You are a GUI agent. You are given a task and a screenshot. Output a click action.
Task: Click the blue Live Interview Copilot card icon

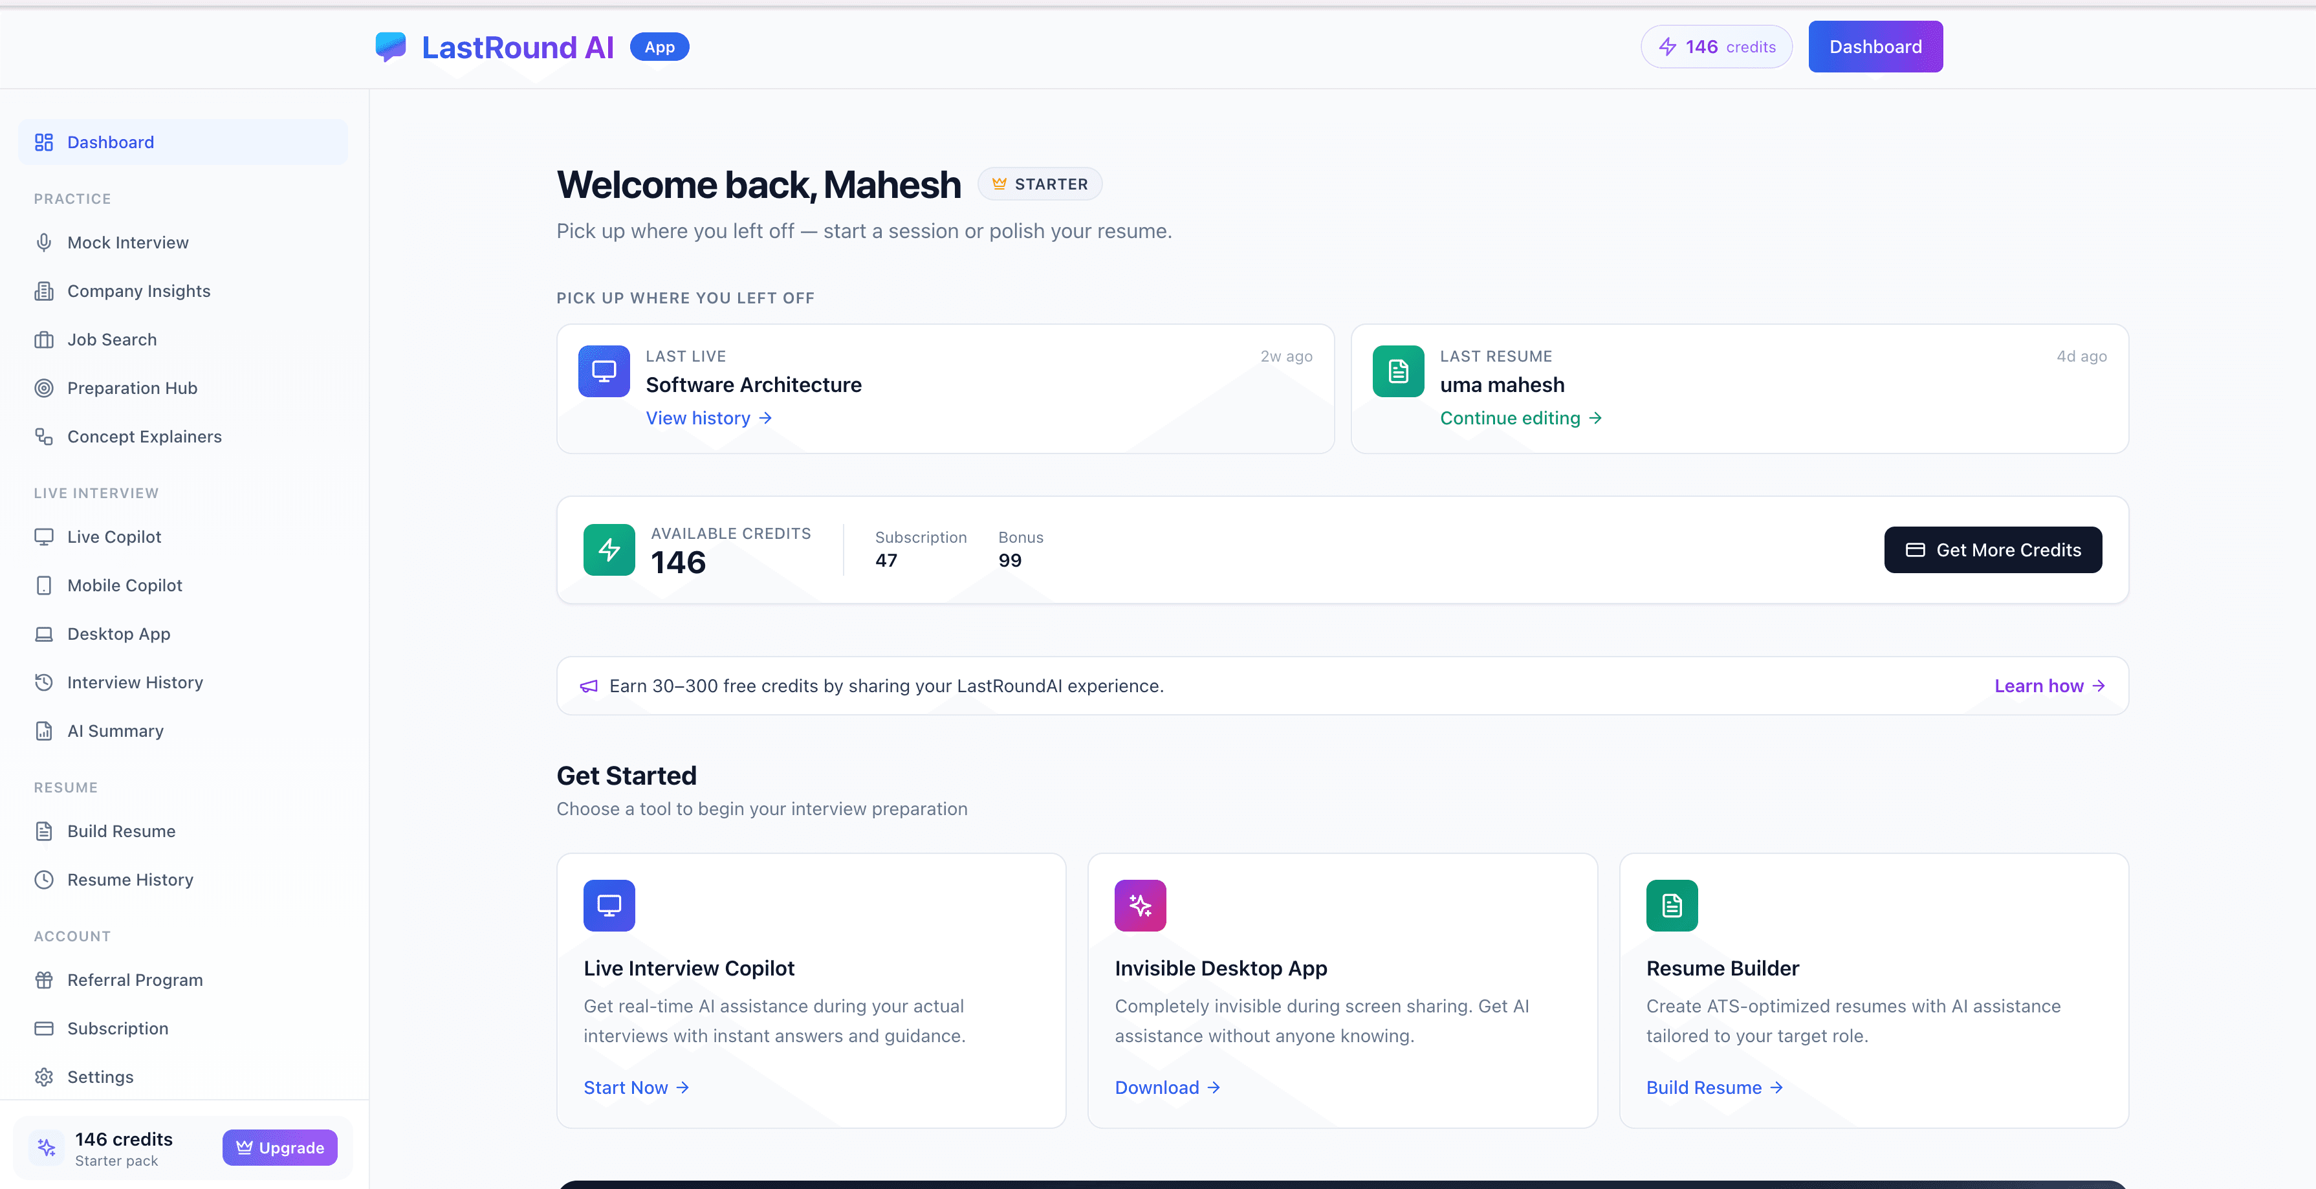(609, 905)
